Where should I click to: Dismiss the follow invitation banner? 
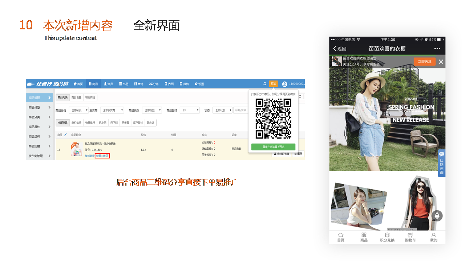pyautogui.click(x=441, y=62)
